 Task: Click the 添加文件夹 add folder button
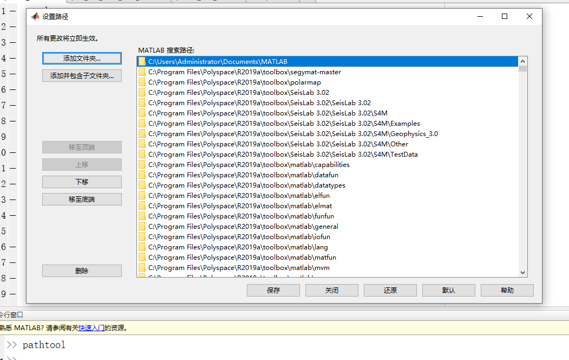pos(82,58)
